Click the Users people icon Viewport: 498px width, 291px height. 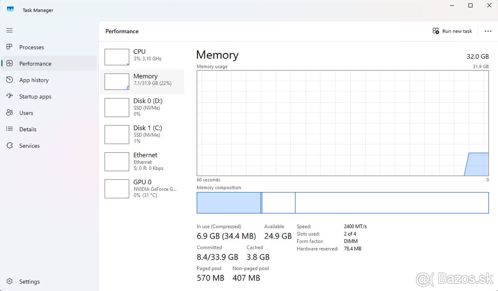coord(10,113)
